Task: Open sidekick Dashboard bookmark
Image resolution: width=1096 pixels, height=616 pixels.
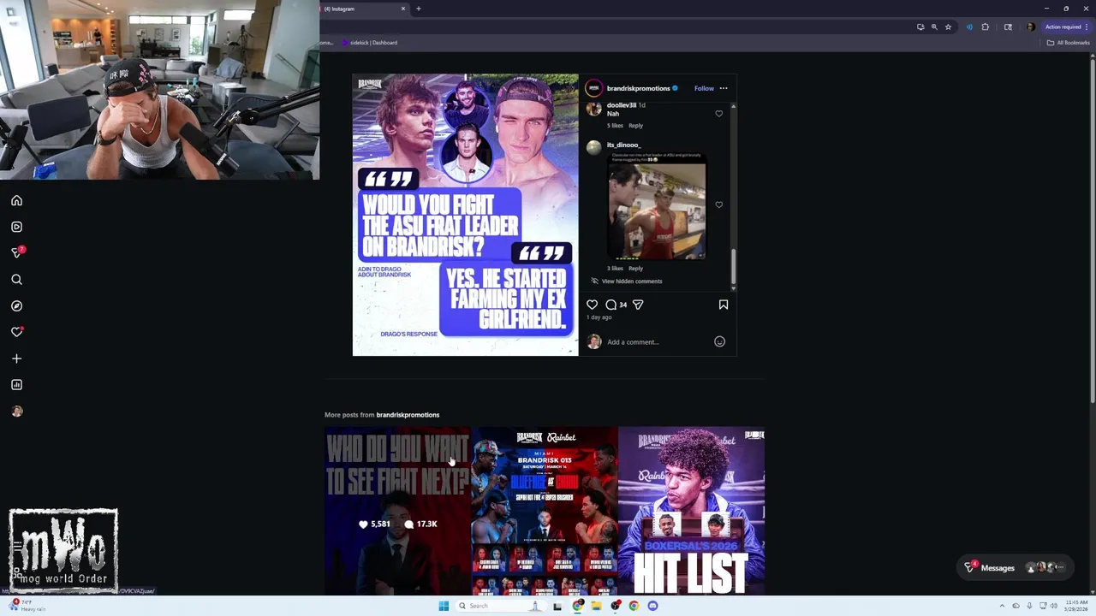Action: coord(369,43)
